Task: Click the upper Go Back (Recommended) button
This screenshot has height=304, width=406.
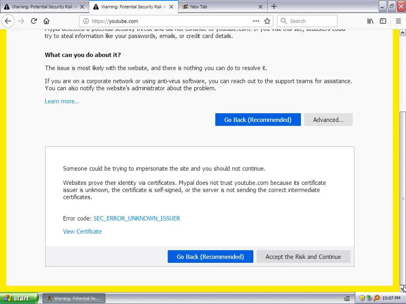Action: click(x=258, y=120)
